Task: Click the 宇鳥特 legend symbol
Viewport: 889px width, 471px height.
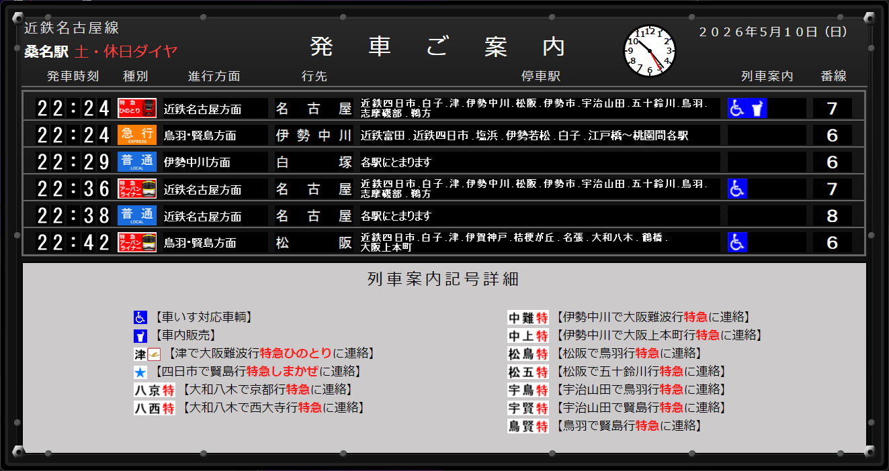Action: point(528,390)
